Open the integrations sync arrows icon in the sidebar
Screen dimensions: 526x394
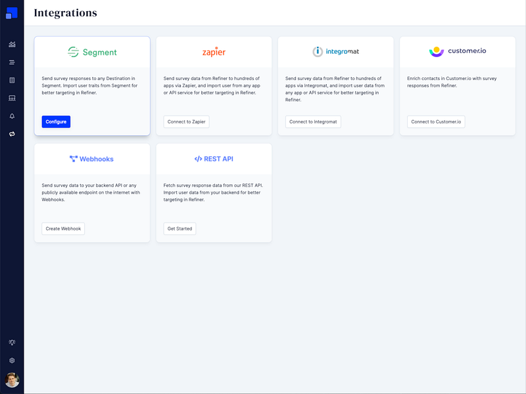12,134
